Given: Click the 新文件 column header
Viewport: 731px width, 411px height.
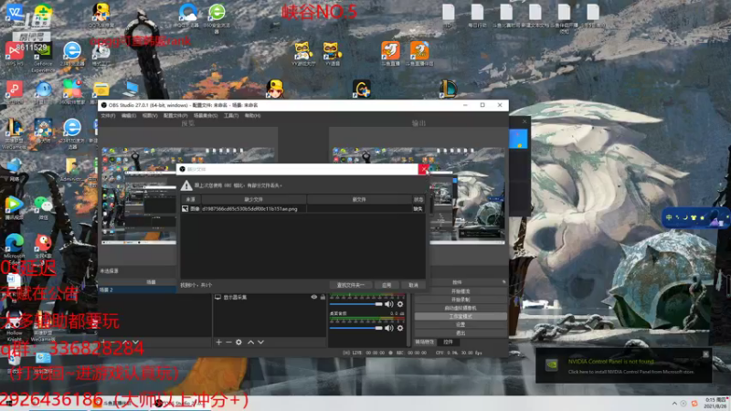Looking at the screenshot, I should coord(359,199).
